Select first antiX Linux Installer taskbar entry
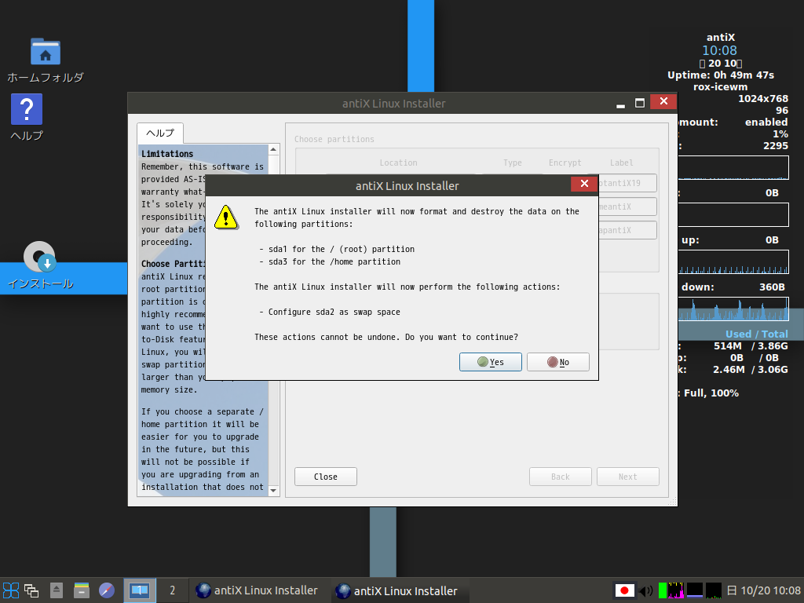The height and width of the screenshot is (603, 804). (257, 590)
